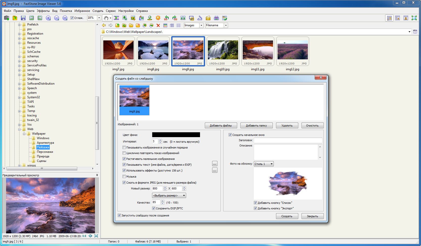Toggle the Музыка checkbox

(x=124, y=177)
